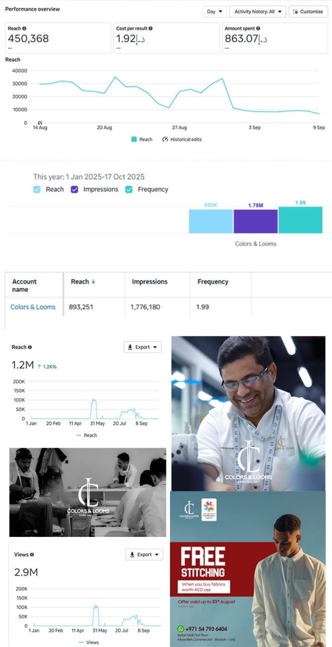Open the Colors & Looms account link
Image resolution: width=332 pixels, height=647 pixels.
click(33, 307)
